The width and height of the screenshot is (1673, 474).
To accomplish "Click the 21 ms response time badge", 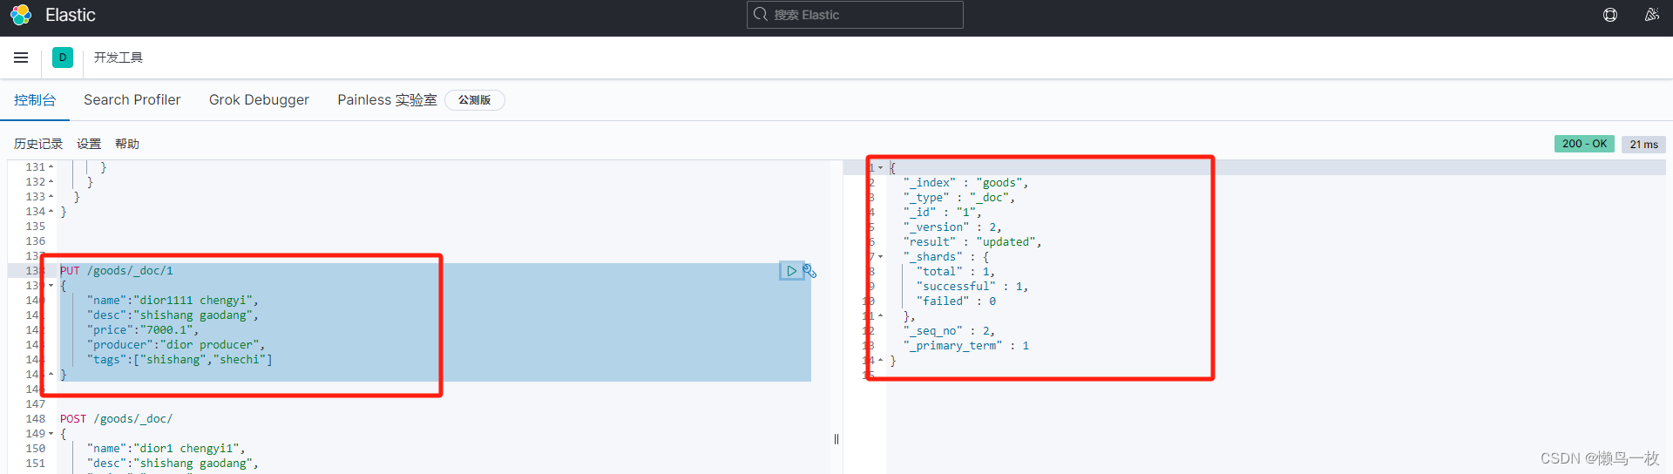I will [1643, 145].
